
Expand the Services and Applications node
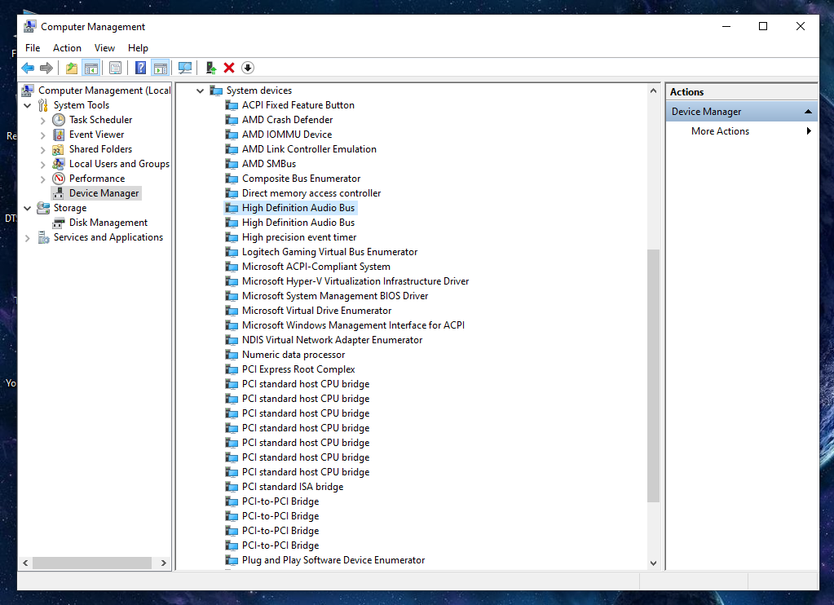tap(27, 238)
